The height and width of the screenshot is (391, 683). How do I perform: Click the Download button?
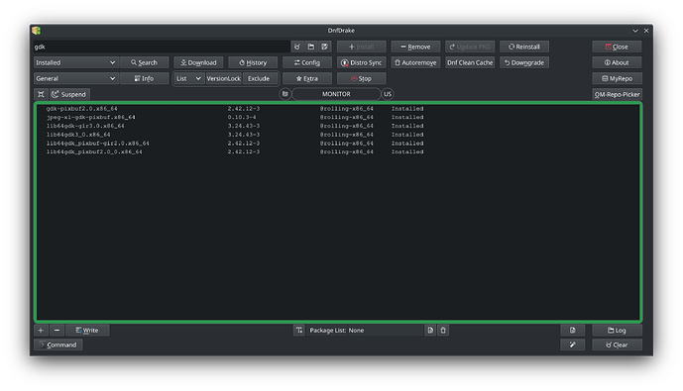coord(198,62)
